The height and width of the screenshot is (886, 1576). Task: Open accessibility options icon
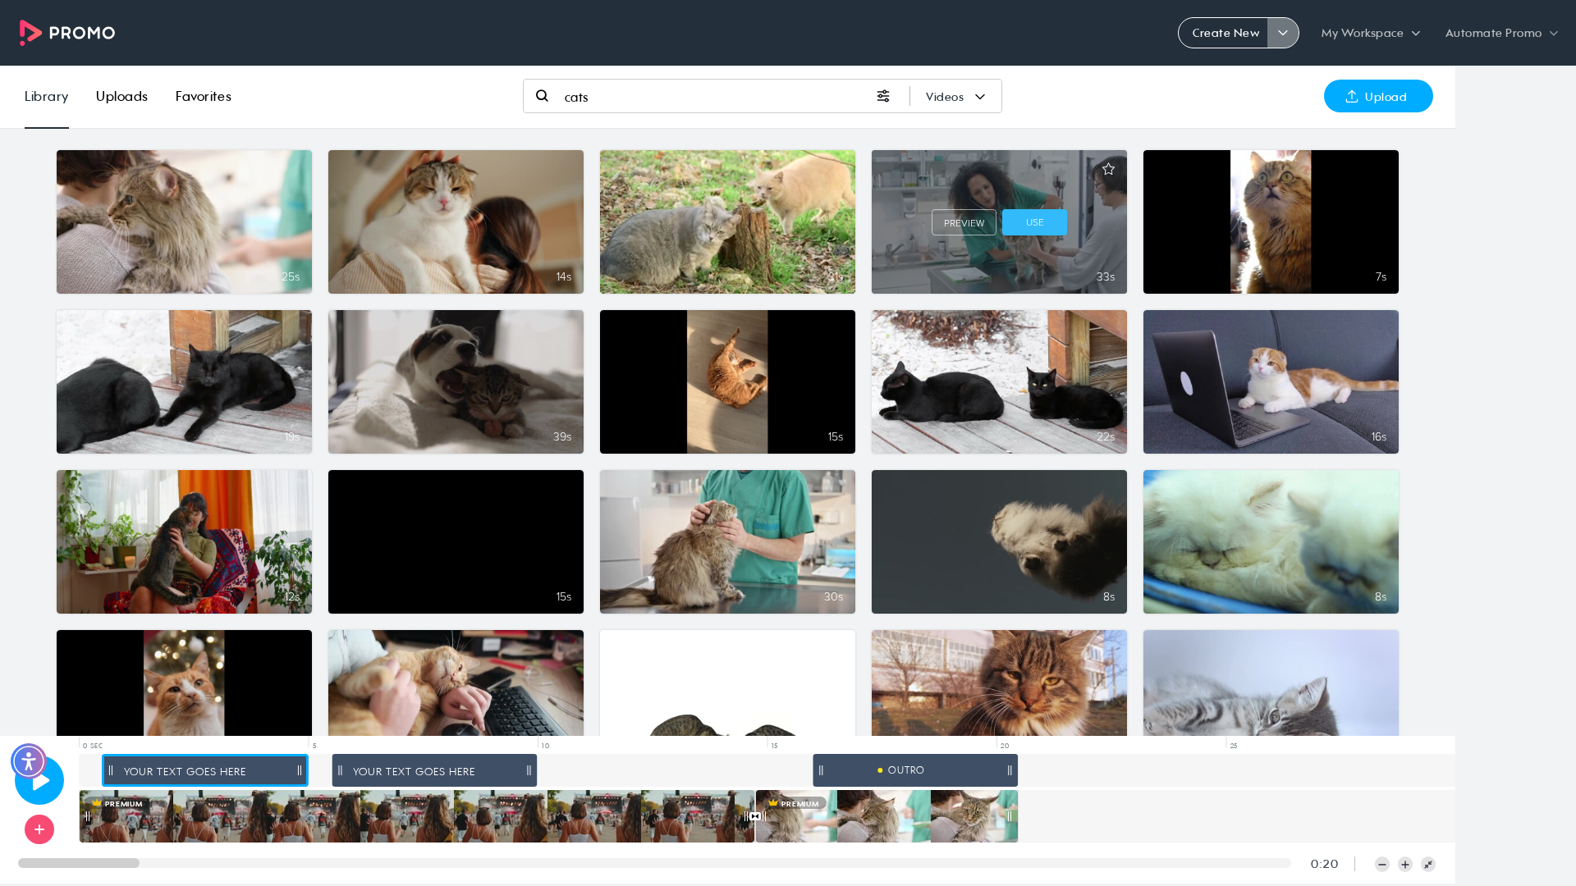coord(29,761)
